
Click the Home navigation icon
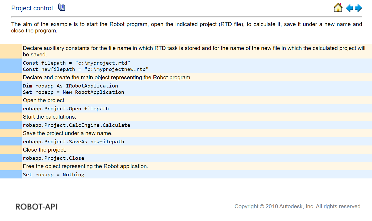point(338,8)
